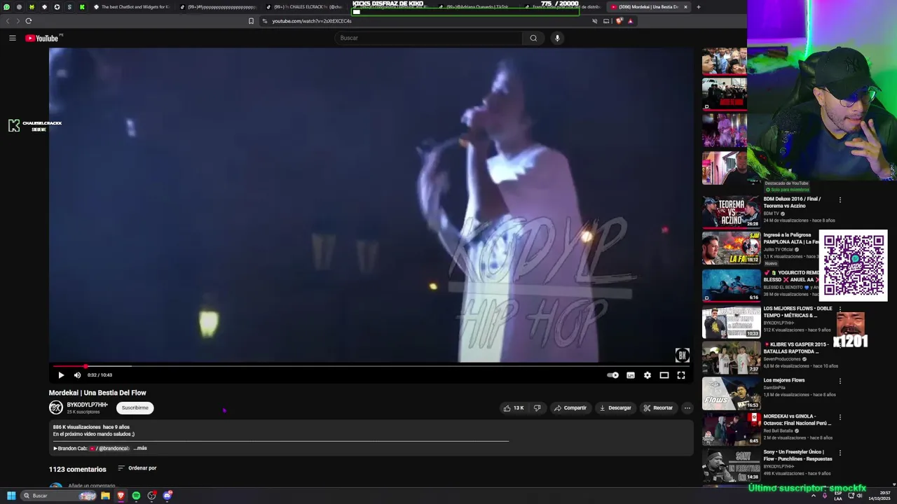The image size is (897, 504).
Task: Switch to the pinned WhatsApp tab
Action: [x=7, y=7]
